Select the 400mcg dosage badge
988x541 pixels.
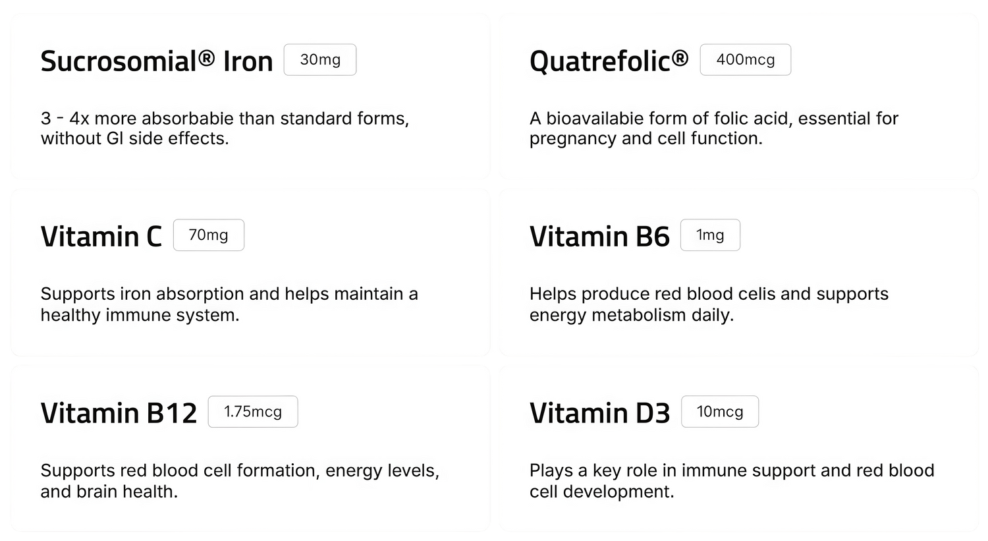(x=745, y=60)
